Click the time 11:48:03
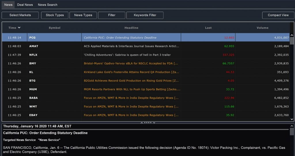The width and height of the screenshot is (295, 156). [x=14, y=46]
